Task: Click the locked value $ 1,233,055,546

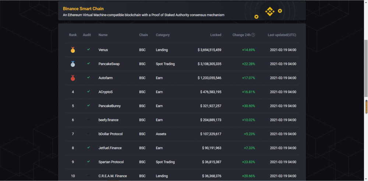Action: point(209,78)
